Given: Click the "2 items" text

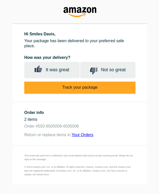Looking at the screenshot, I should click(x=31, y=119).
